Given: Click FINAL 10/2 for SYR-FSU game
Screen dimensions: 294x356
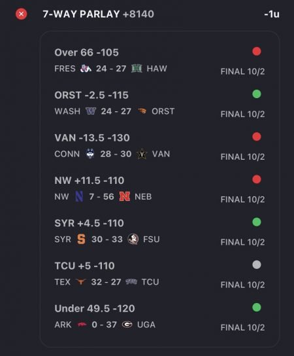Looking at the screenshot, I should (x=242, y=242).
